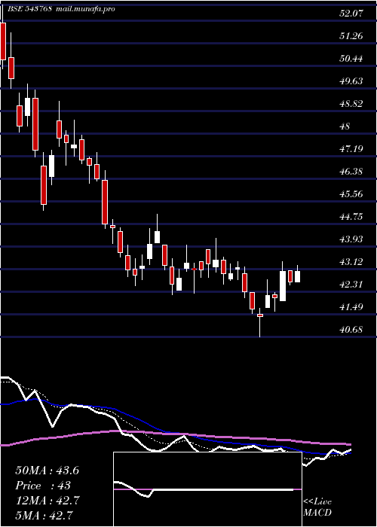Click the 48 price axis label

click(x=345, y=126)
